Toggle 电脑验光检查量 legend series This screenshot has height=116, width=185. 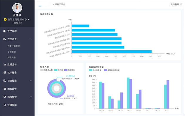(x=112, y=70)
